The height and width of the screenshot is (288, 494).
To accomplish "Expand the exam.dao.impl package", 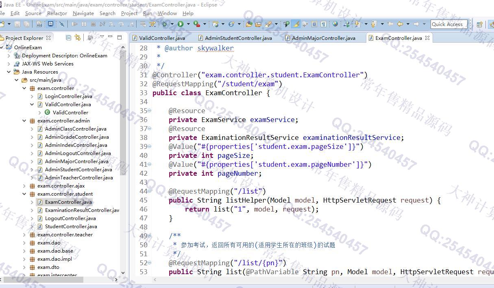I will click(x=24, y=259).
